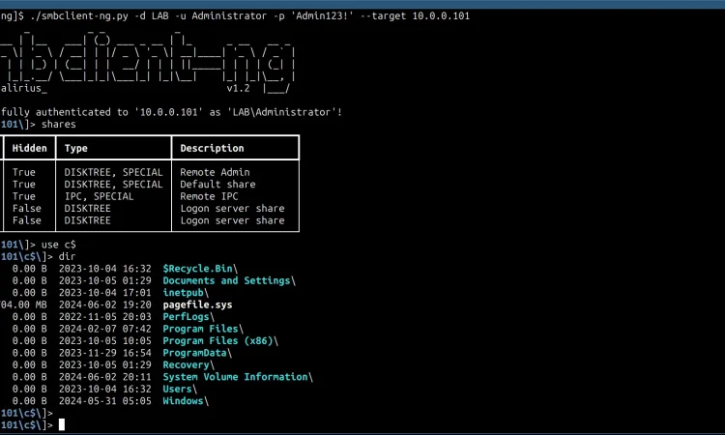
Task: Click 'DISKTREE, SPECIAL' in the Default share row
Action: coord(113,185)
